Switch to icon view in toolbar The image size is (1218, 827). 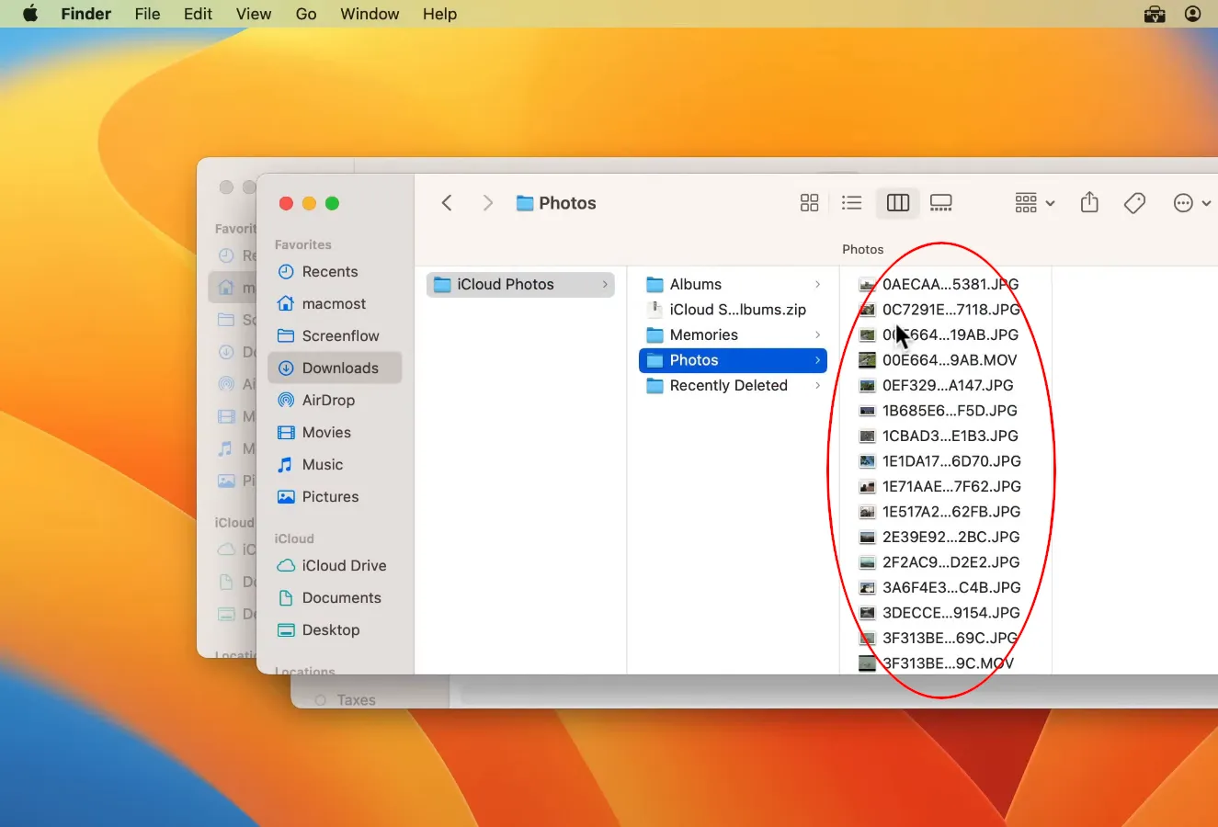tap(809, 202)
